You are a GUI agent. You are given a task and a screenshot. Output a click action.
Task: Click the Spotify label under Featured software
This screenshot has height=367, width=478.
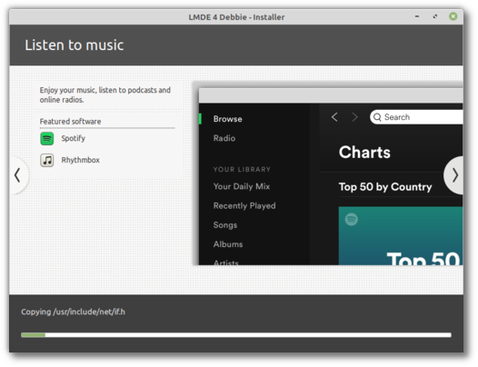point(74,138)
